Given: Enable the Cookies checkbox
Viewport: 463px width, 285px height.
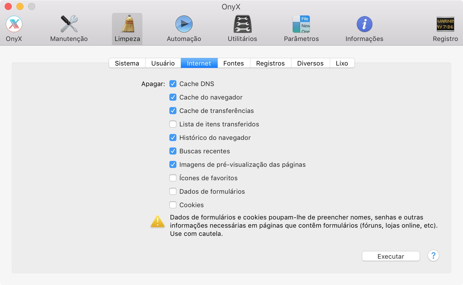Looking at the screenshot, I should tap(173, 205).
